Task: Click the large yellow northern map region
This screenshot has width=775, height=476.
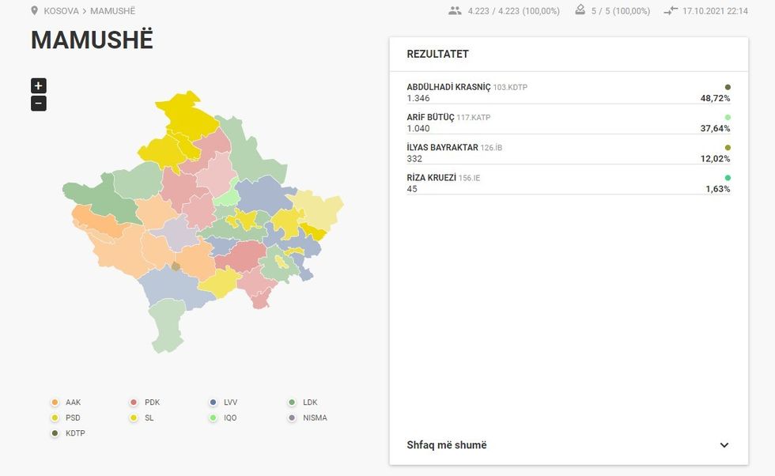Action: [185, 115]
